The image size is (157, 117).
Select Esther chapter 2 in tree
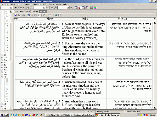[7, 82]
